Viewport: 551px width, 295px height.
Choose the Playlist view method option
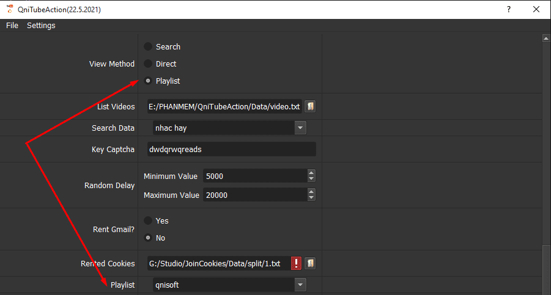click(x=148, y=81)
